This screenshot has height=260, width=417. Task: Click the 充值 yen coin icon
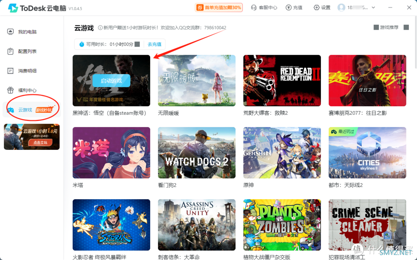288,8
